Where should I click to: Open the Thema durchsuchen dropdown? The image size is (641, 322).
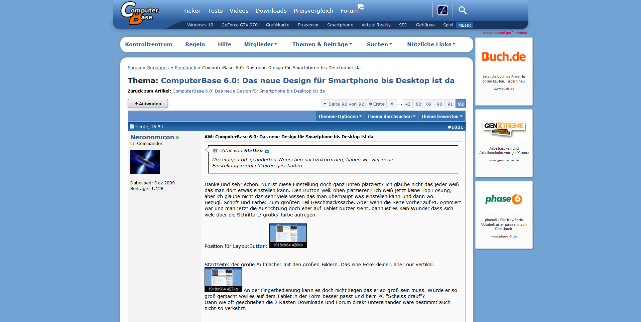(391, 116)
